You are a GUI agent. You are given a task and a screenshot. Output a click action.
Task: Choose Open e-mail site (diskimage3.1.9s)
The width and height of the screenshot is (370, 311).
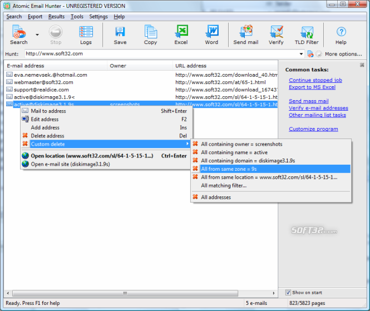[x=106, y=164]
